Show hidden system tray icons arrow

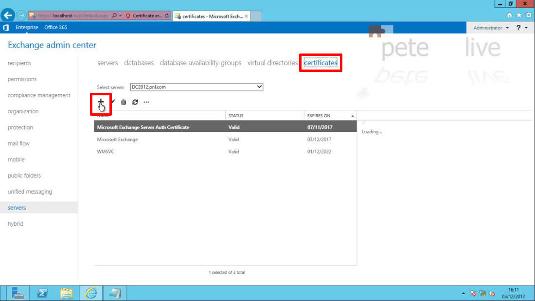pos(464,293)
